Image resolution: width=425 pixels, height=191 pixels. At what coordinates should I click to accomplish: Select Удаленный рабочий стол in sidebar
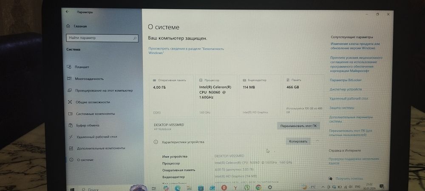click(x=97, y=137)
